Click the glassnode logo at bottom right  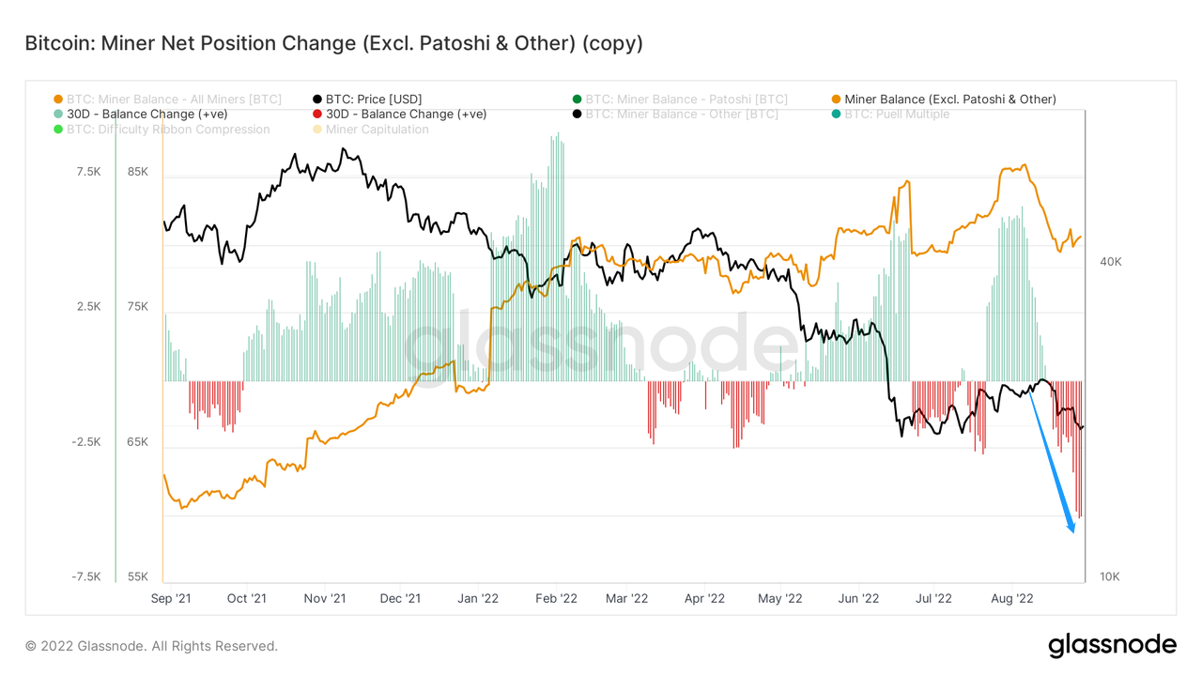point(1112,645)
